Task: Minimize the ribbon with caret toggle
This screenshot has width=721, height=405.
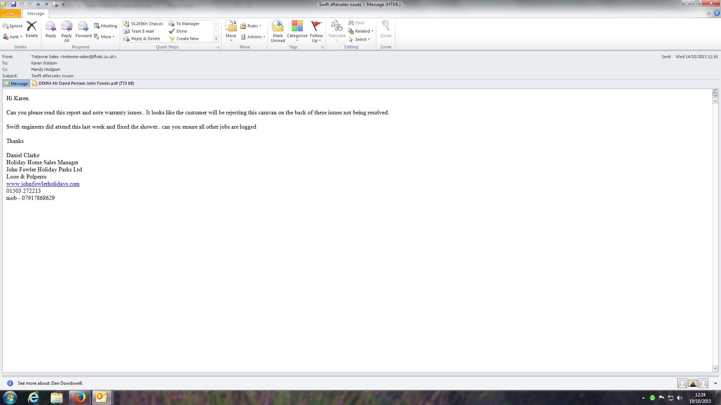Action: [x=709, y=13]
